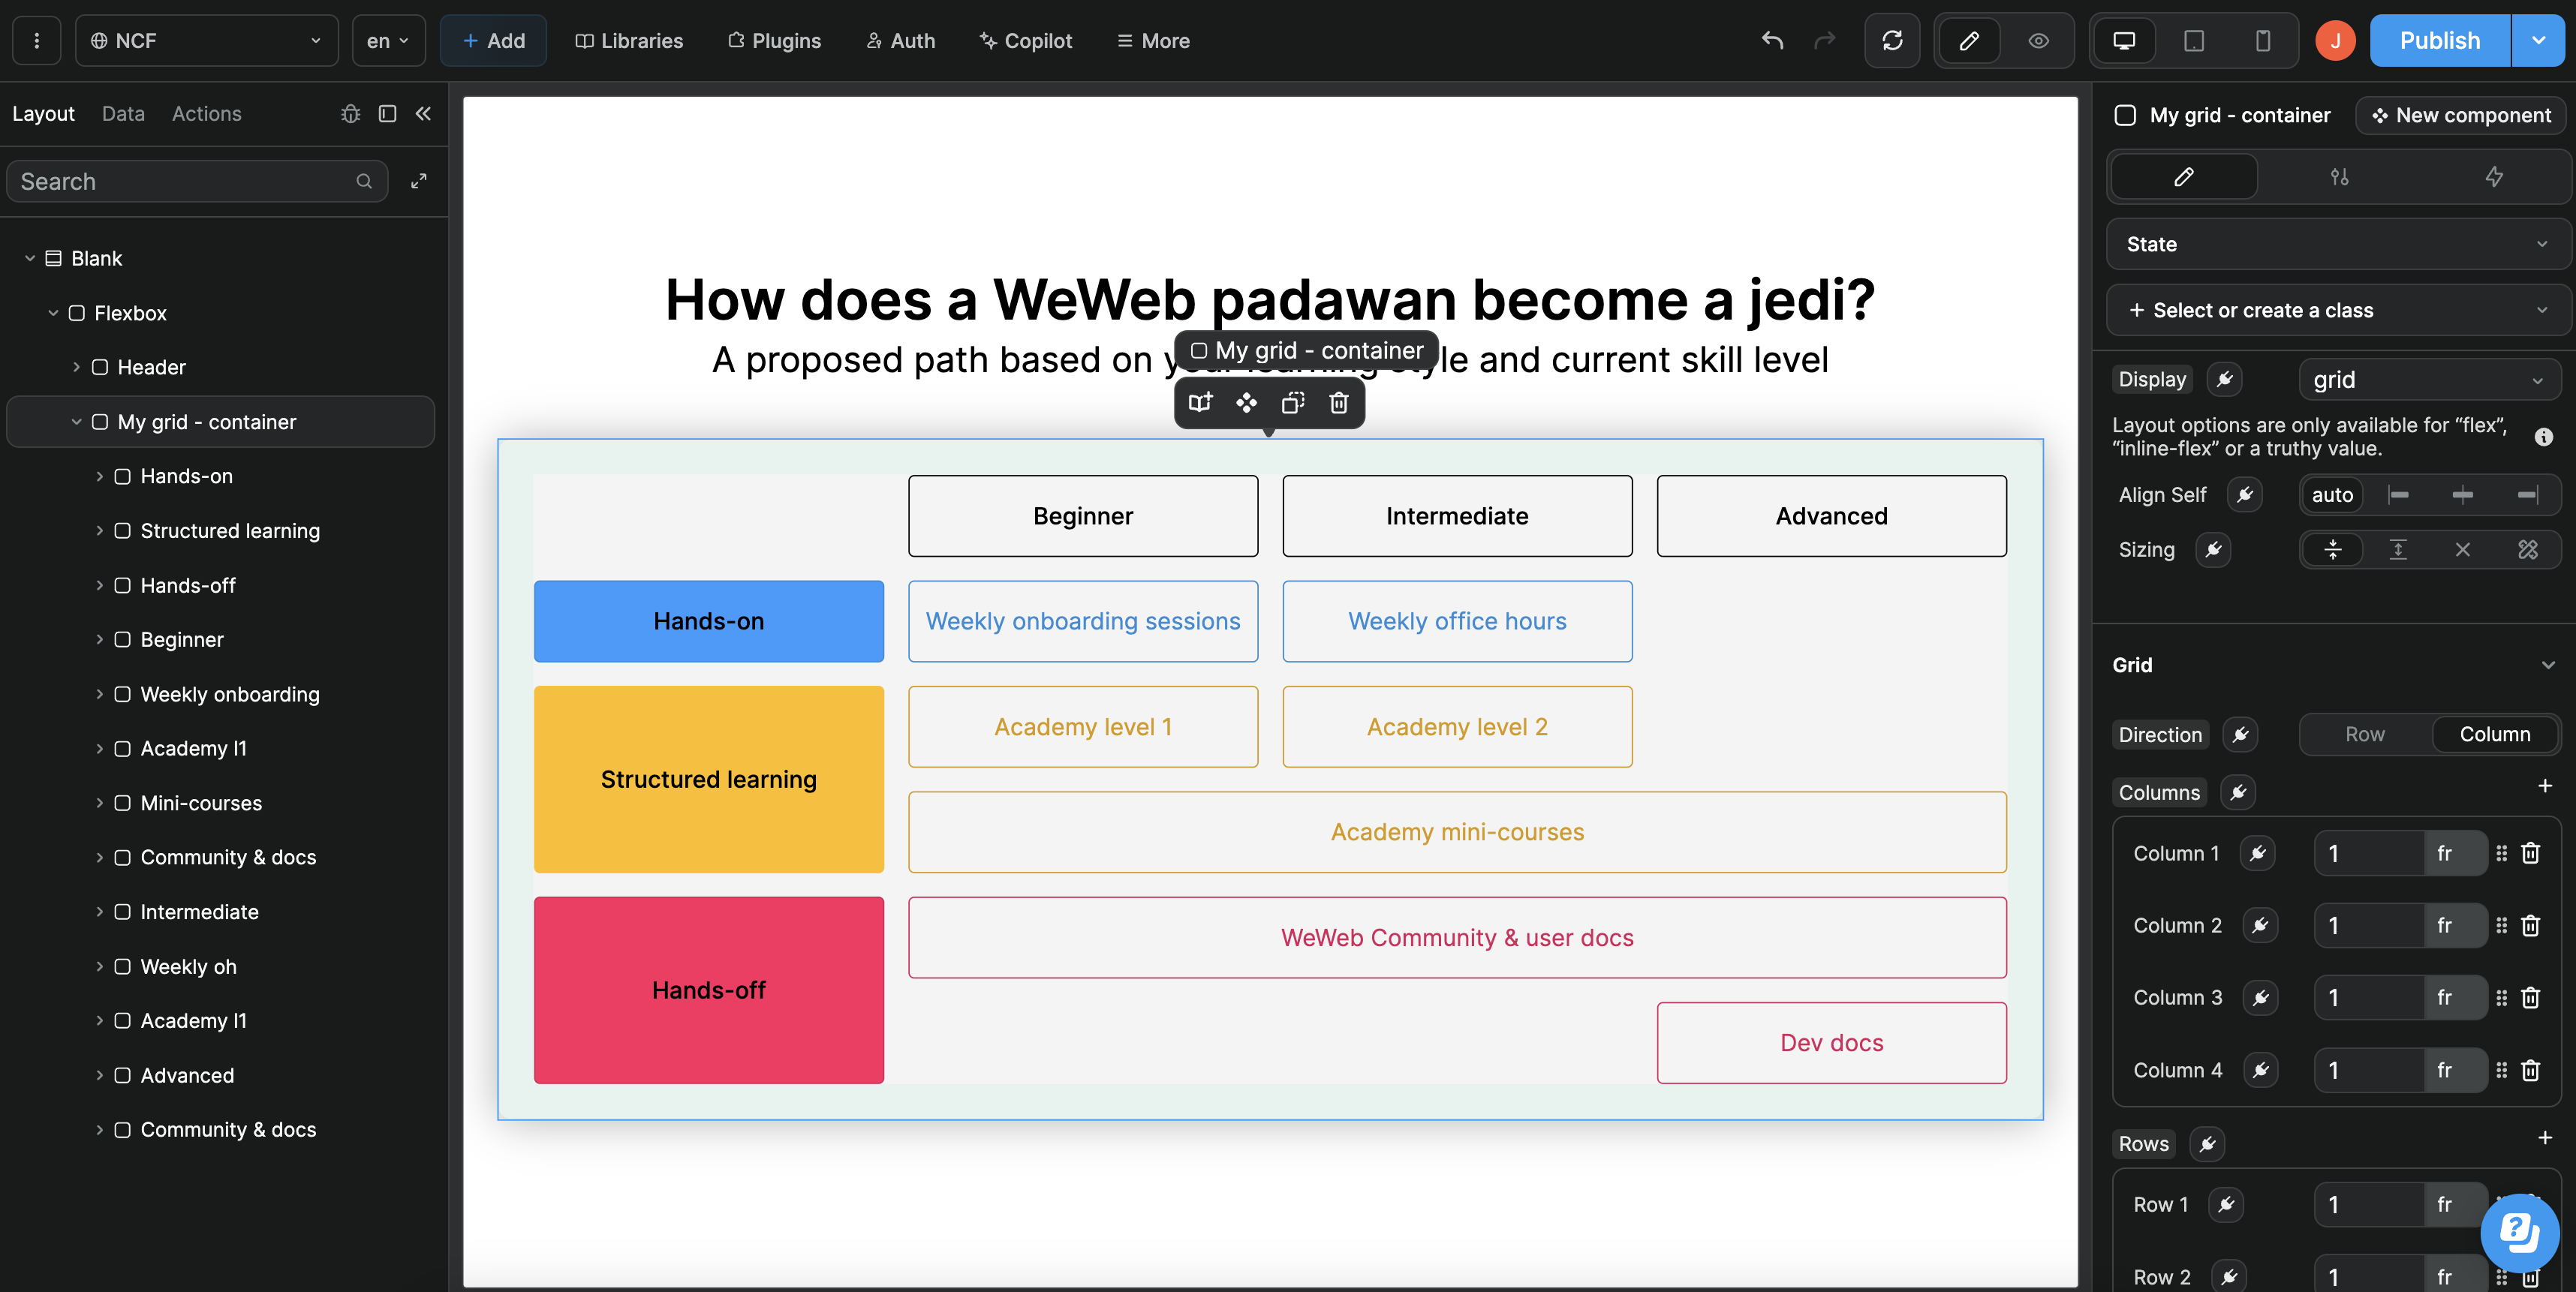Switch to mobile device preview
Viewport: 2576px width, 1292px height.
2262,41
